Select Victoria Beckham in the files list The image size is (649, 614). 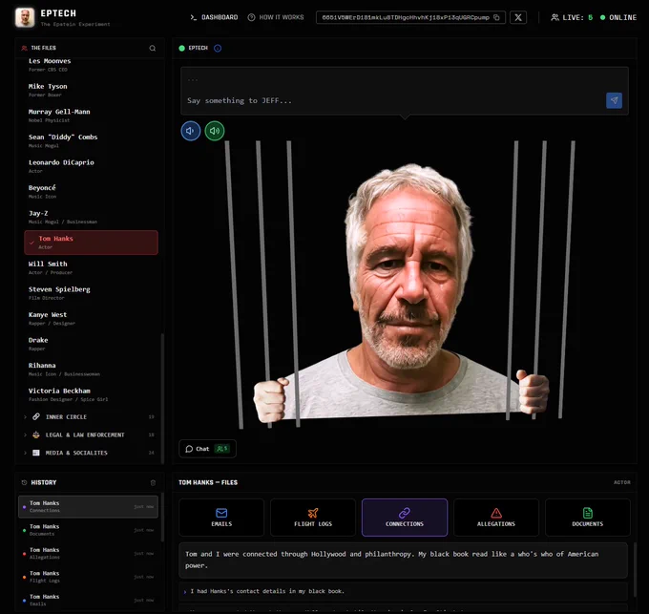[x=91, y=394]
